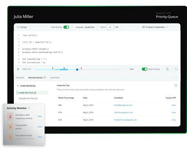Click the red timeline marker

81,68
